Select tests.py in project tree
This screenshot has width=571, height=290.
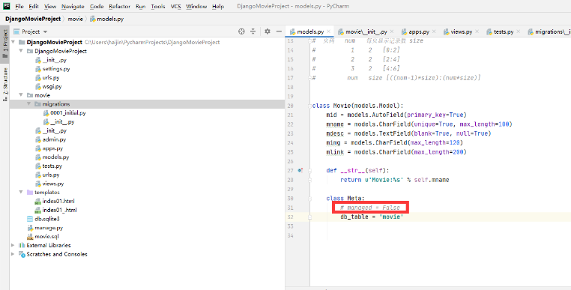(49, 166)
